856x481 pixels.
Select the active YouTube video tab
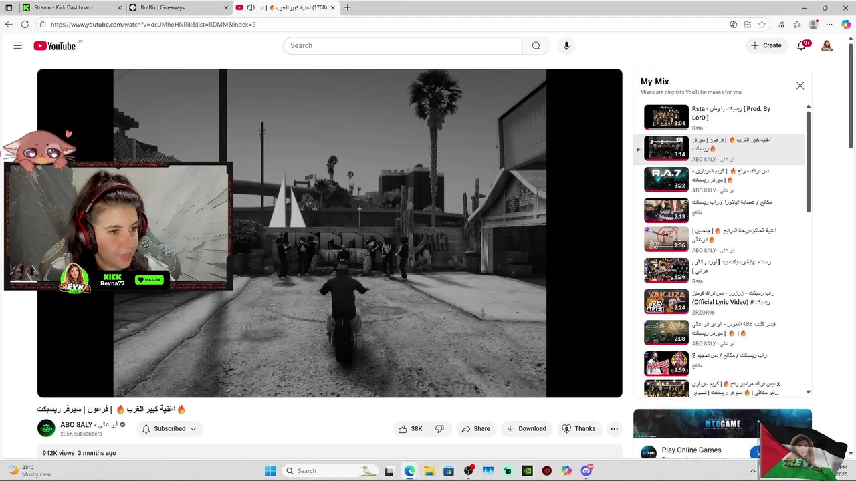(x=286, y=7)
